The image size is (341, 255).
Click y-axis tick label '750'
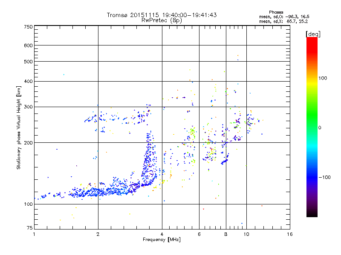28,27
